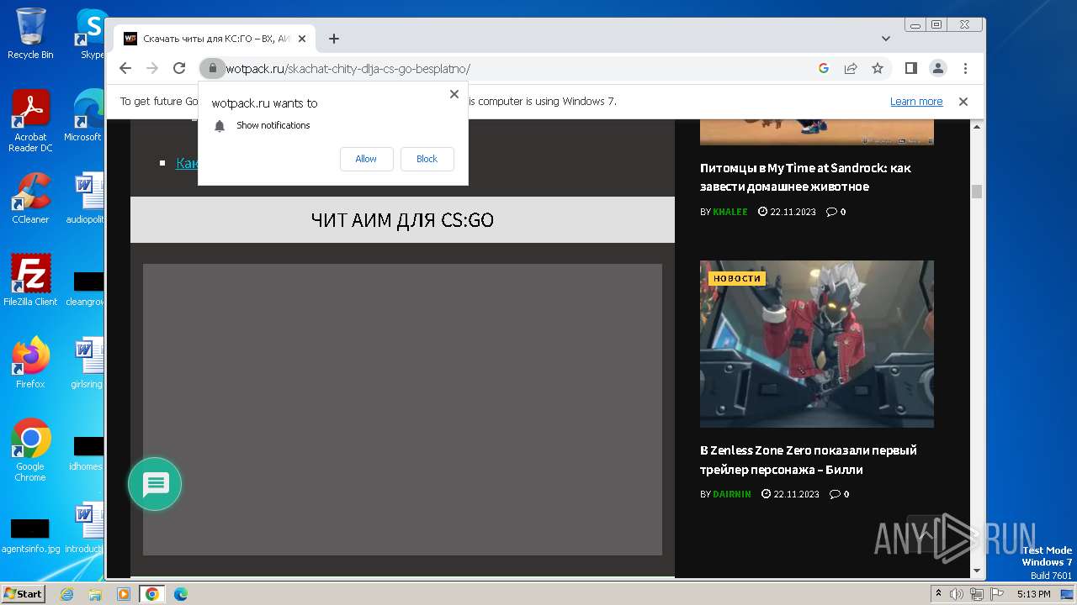Image resolution: width=1077 pixels, height=605 pixels.
Task: Open the Zenless Zone Zero trailer article title
Action: click(809, 460)
